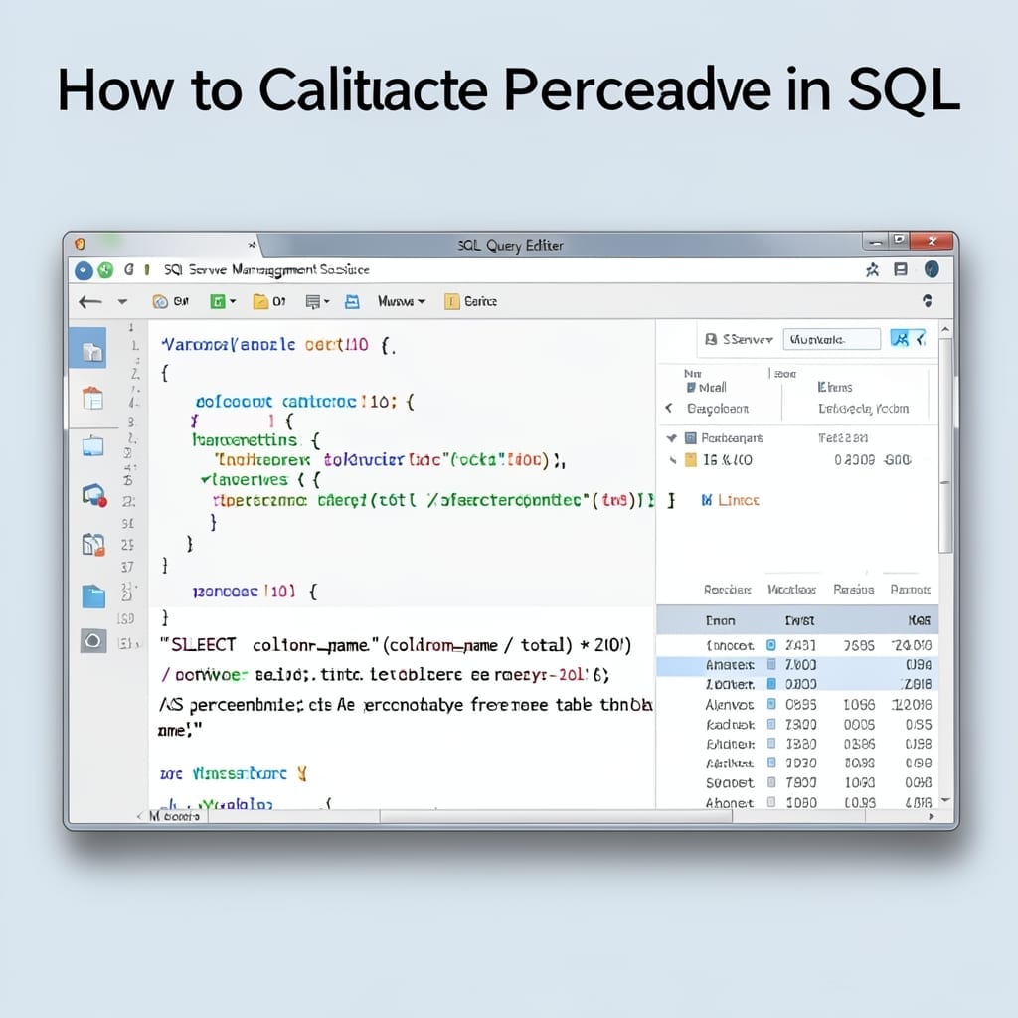Screen dimensions: 1018x1018
Task: Toggle the checkbox in the 'Ahonet' row
Action: pos(771,802)
